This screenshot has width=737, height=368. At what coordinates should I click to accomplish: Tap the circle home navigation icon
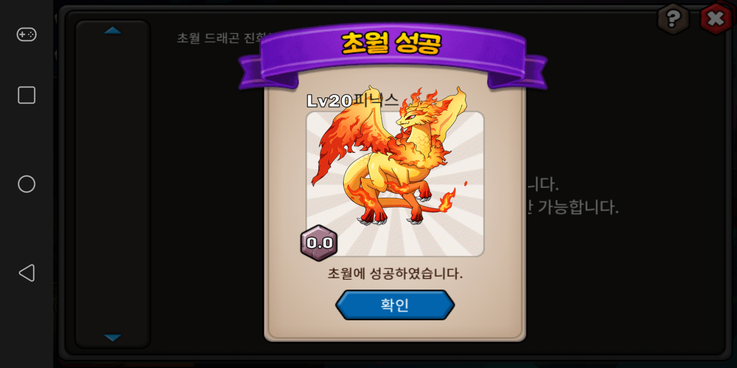click(x=27, y=184)
